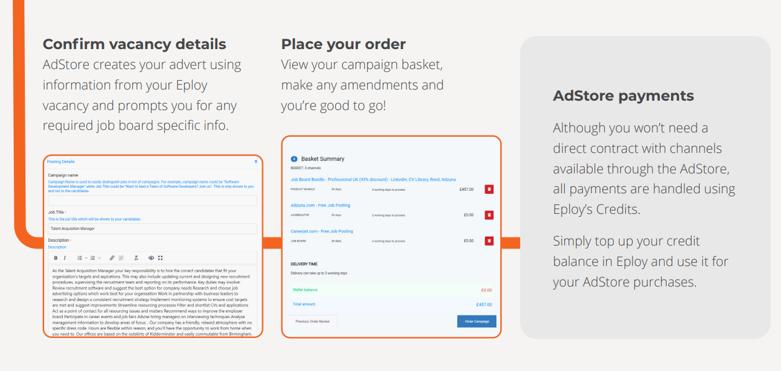Apply bold formatting in the Description editor

tap(55, 258)
